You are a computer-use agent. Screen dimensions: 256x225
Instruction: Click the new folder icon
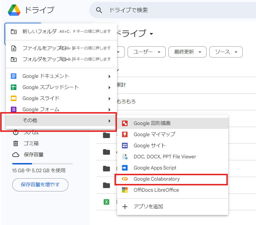[14, 31]
